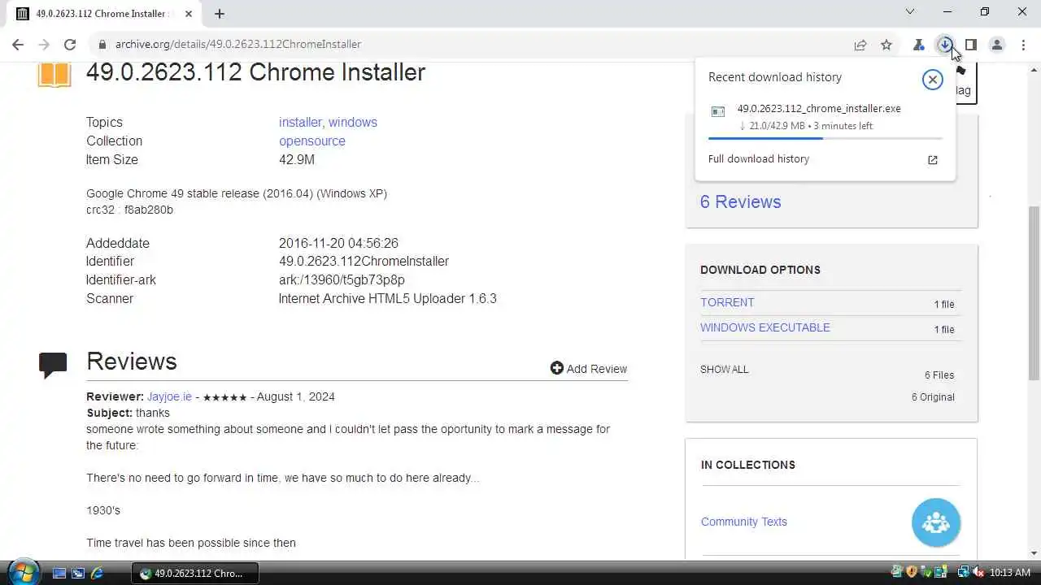Download via TORRENT option
Viewport: 1041px width, 585px height.
click(x=727, y=302)
